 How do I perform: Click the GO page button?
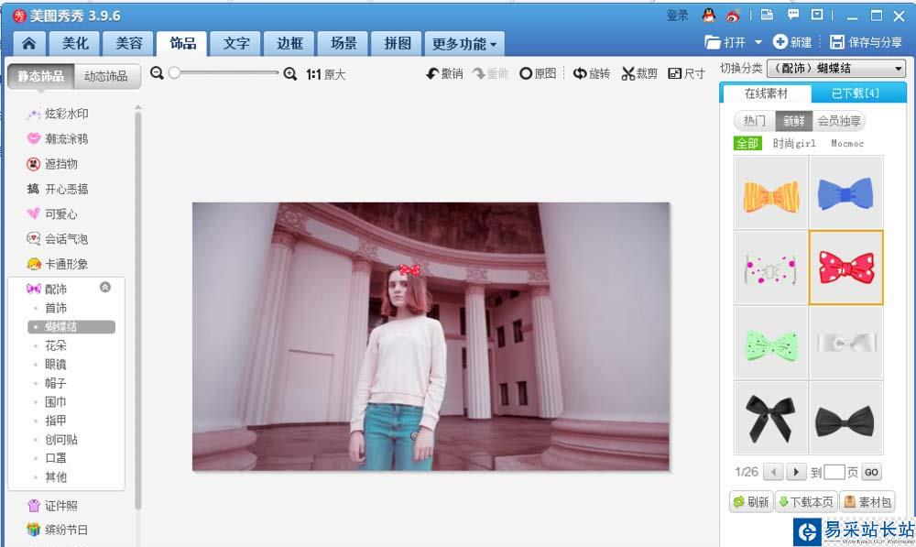[871, 472]
